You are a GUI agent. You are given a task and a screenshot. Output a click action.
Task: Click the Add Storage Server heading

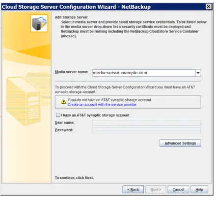coord(71,17)
